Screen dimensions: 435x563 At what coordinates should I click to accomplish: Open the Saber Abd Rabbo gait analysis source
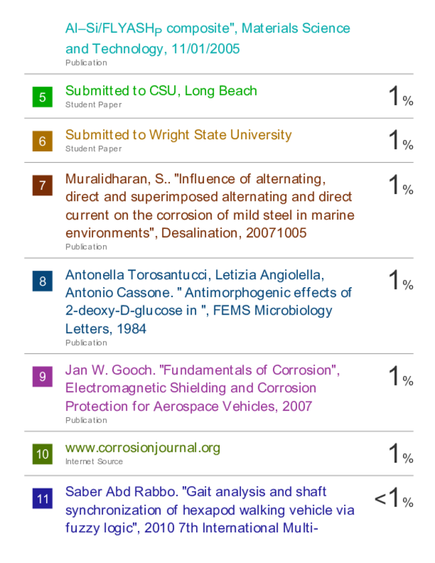[x=210, y=510]
